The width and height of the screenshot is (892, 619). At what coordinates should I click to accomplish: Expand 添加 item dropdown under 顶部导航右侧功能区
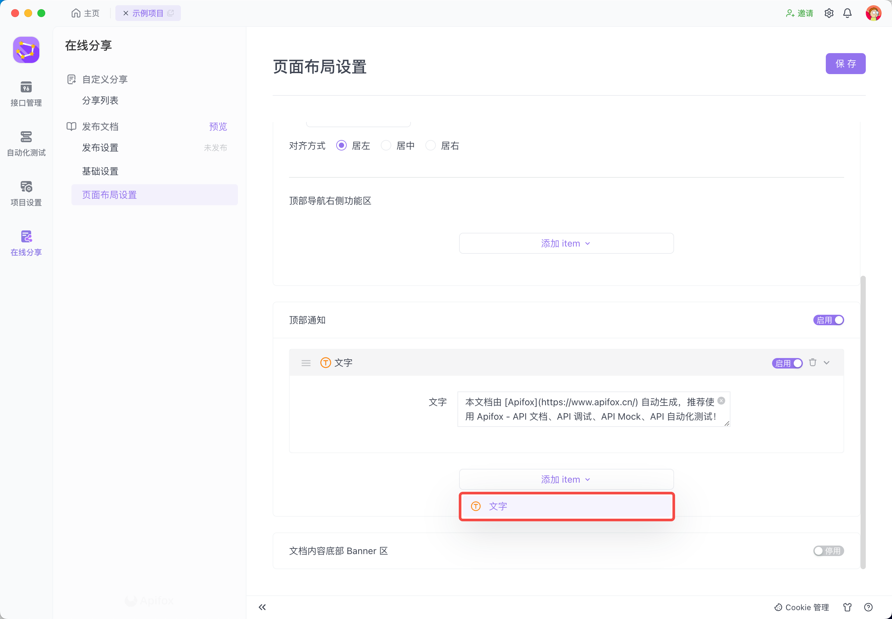click(x=566, y=243)
